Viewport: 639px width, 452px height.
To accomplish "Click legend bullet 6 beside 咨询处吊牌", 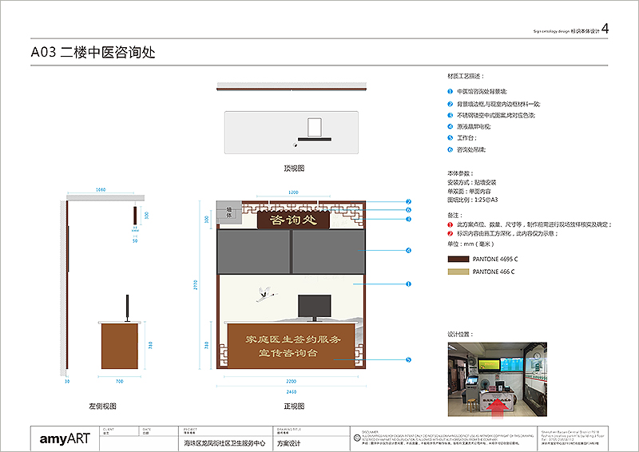I will click(450, 149).
